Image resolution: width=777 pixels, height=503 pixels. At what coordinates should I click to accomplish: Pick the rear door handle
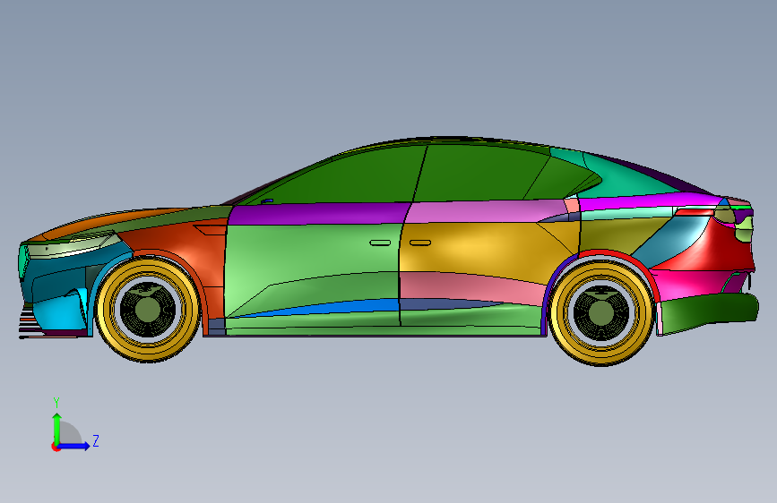(x=420, y=243)
